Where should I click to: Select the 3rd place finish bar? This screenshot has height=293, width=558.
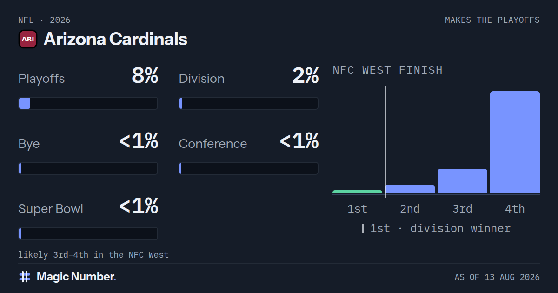point(462,180)
